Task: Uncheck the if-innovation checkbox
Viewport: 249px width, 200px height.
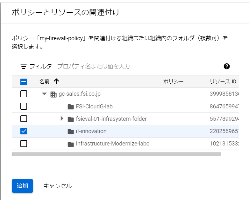Action: [24, 131]
